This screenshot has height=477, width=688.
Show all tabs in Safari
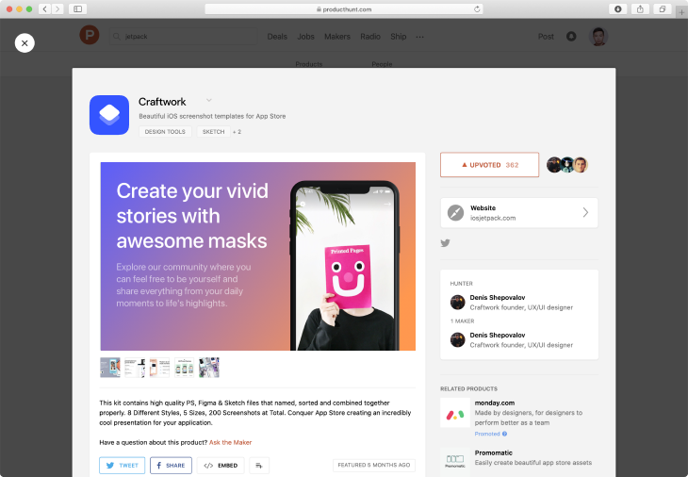(x=663, y=8)
